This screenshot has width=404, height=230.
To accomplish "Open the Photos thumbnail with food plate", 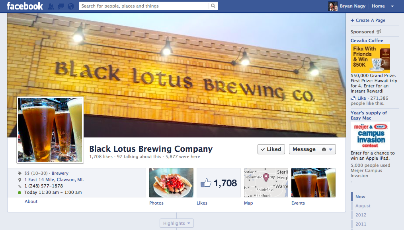I will pyautogui.click(x=171, y=183).
